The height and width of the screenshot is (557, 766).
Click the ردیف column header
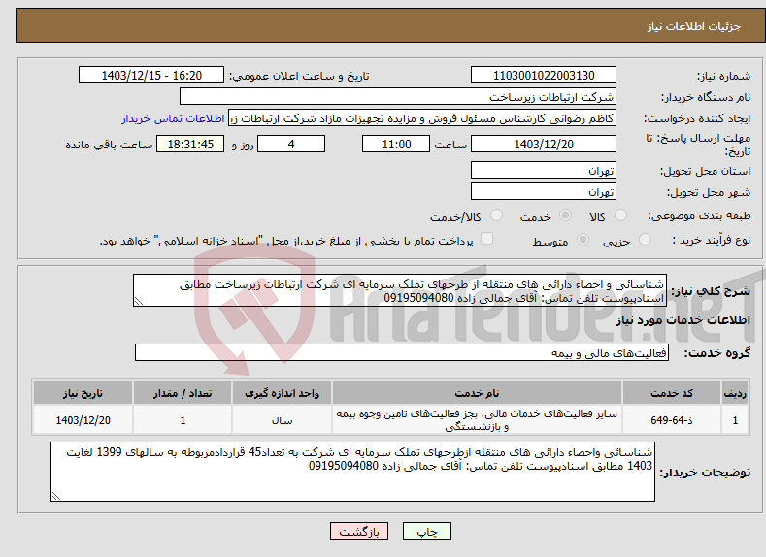pos(735,393)
